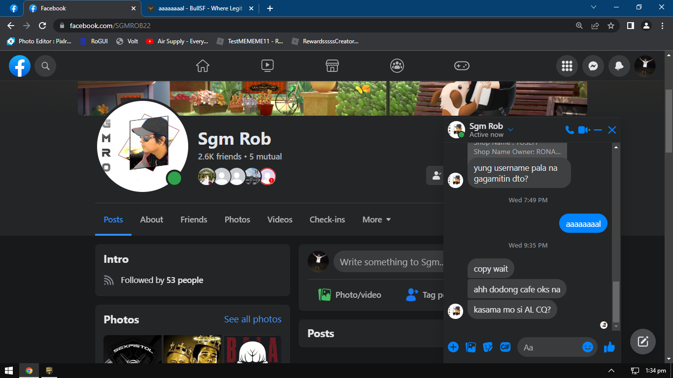Expand chat settings arrow beside Sgm Rob
The height and width of the screenshot is (378, 673).
510,130
